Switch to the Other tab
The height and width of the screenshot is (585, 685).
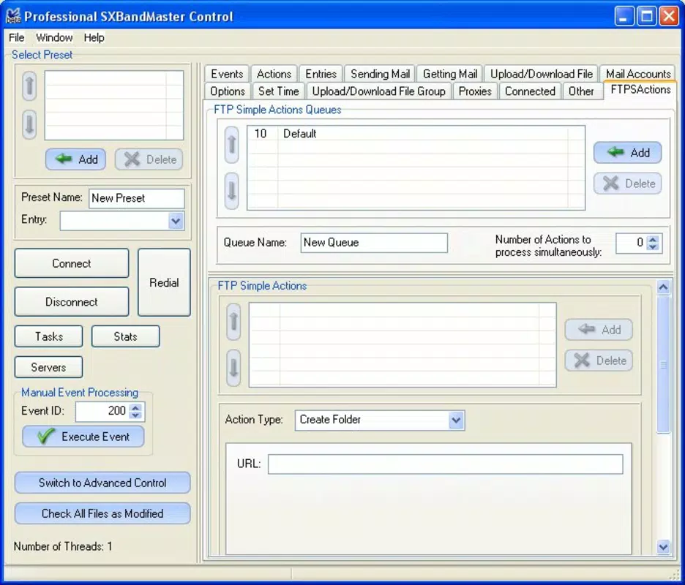[x=581, y=91]
